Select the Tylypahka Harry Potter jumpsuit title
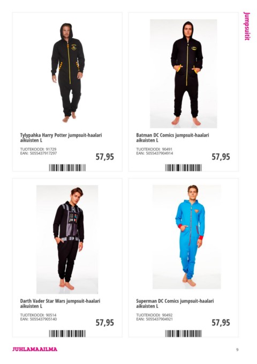Viewport: 257px width, 364px height. pos(61,137)
